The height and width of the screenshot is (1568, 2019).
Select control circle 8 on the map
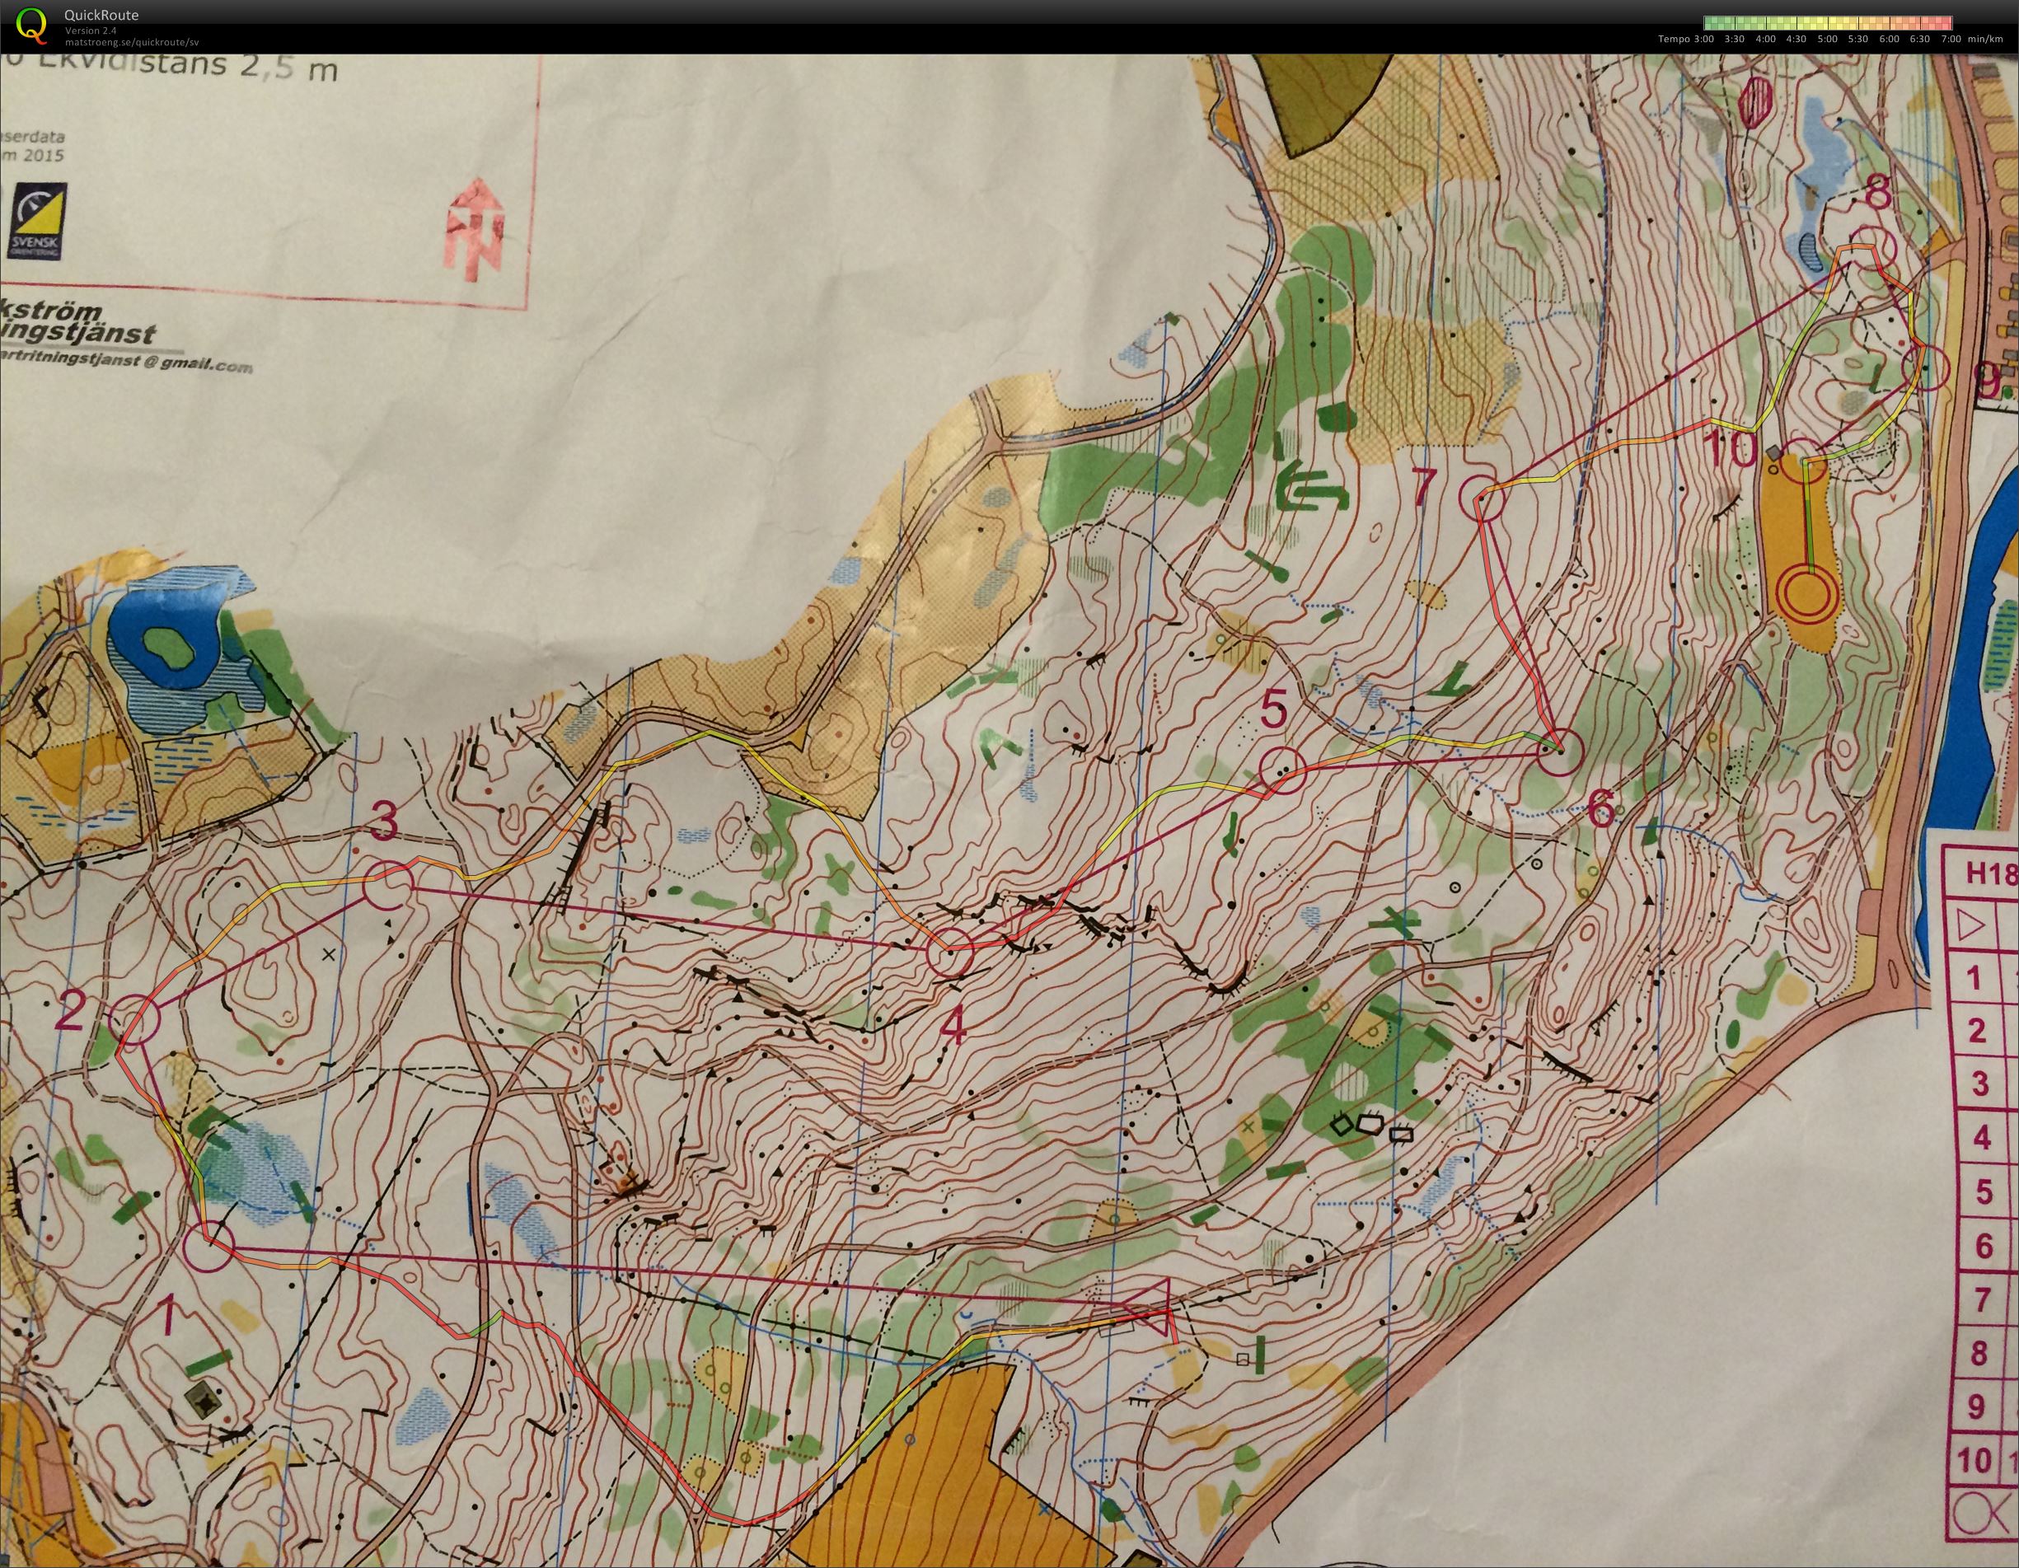(x=1872, y=247)
